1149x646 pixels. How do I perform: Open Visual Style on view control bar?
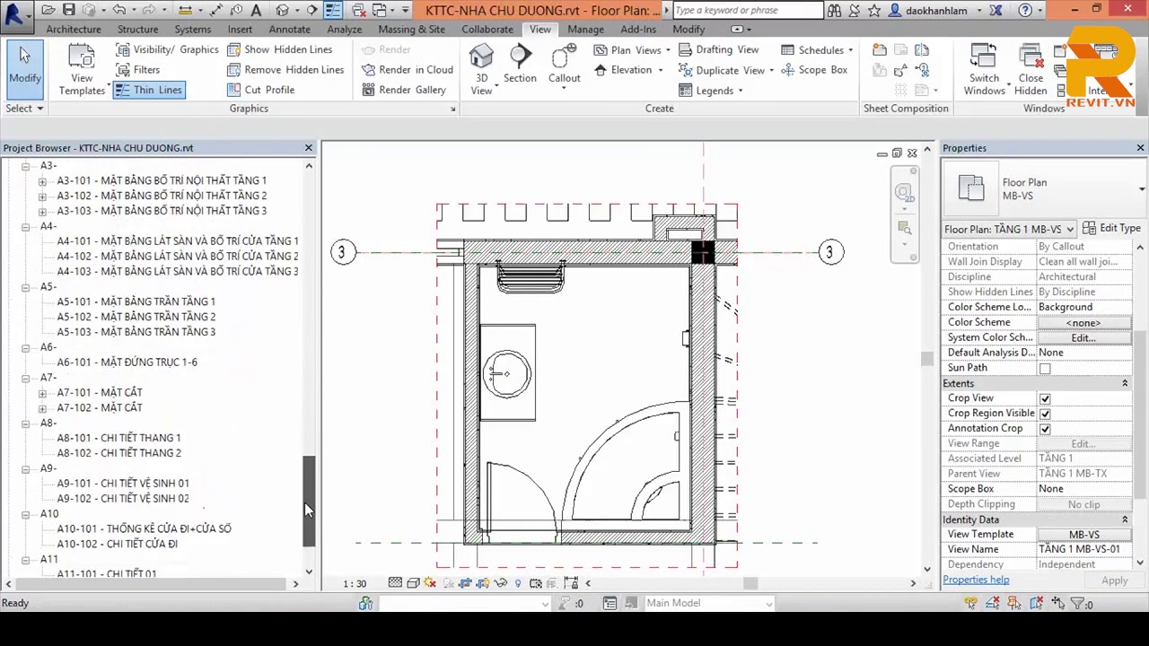coord(413,583)
